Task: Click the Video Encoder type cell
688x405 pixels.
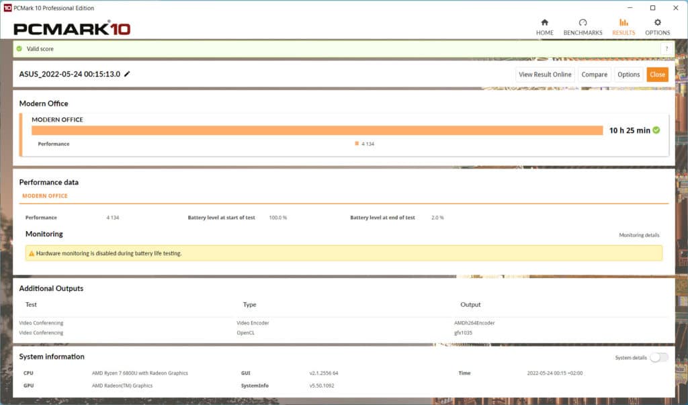Action: 253,323
